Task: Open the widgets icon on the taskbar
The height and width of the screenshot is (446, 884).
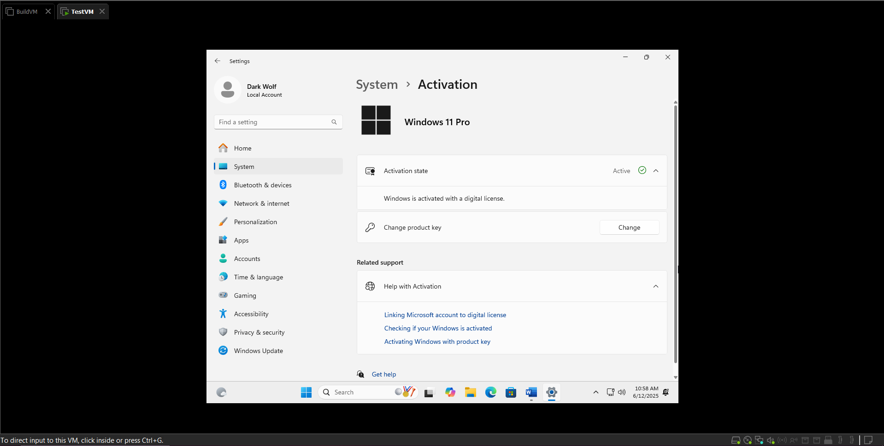Action: click(x=222, y=392)
